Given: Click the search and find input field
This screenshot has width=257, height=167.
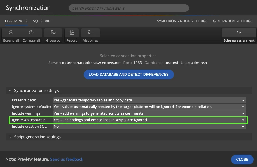Looking at the screenshot, I should (x=129, y=8).
